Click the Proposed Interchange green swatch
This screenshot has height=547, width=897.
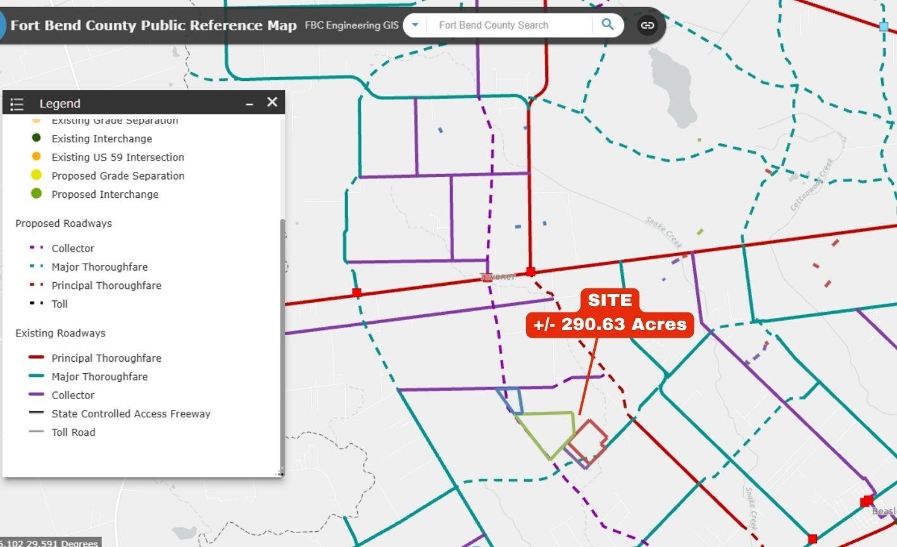pyautogui.click(x=36, y=194)
